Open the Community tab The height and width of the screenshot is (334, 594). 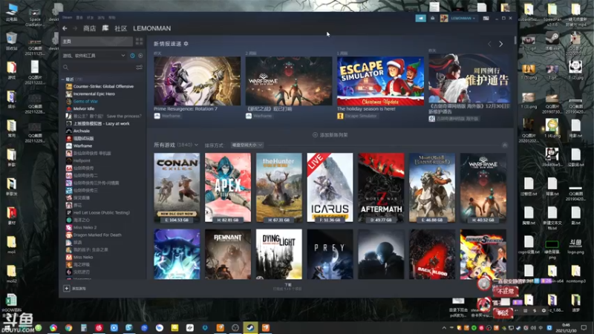[x=120, y=28]
